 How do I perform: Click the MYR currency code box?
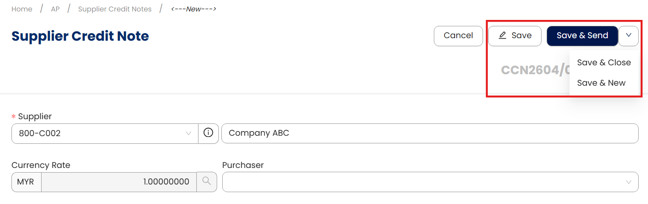point(26,182)
